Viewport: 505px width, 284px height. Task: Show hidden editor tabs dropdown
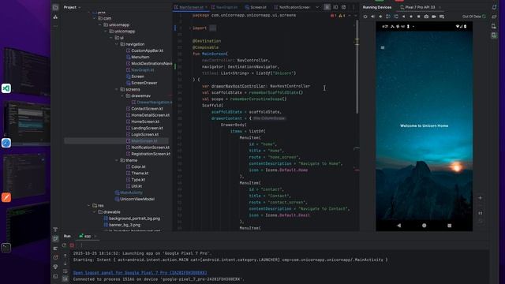[x=317, y=7]
